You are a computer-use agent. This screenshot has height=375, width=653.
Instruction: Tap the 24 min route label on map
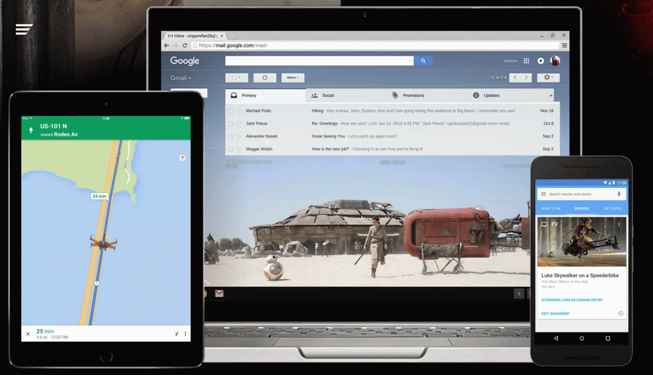(99, 196)
